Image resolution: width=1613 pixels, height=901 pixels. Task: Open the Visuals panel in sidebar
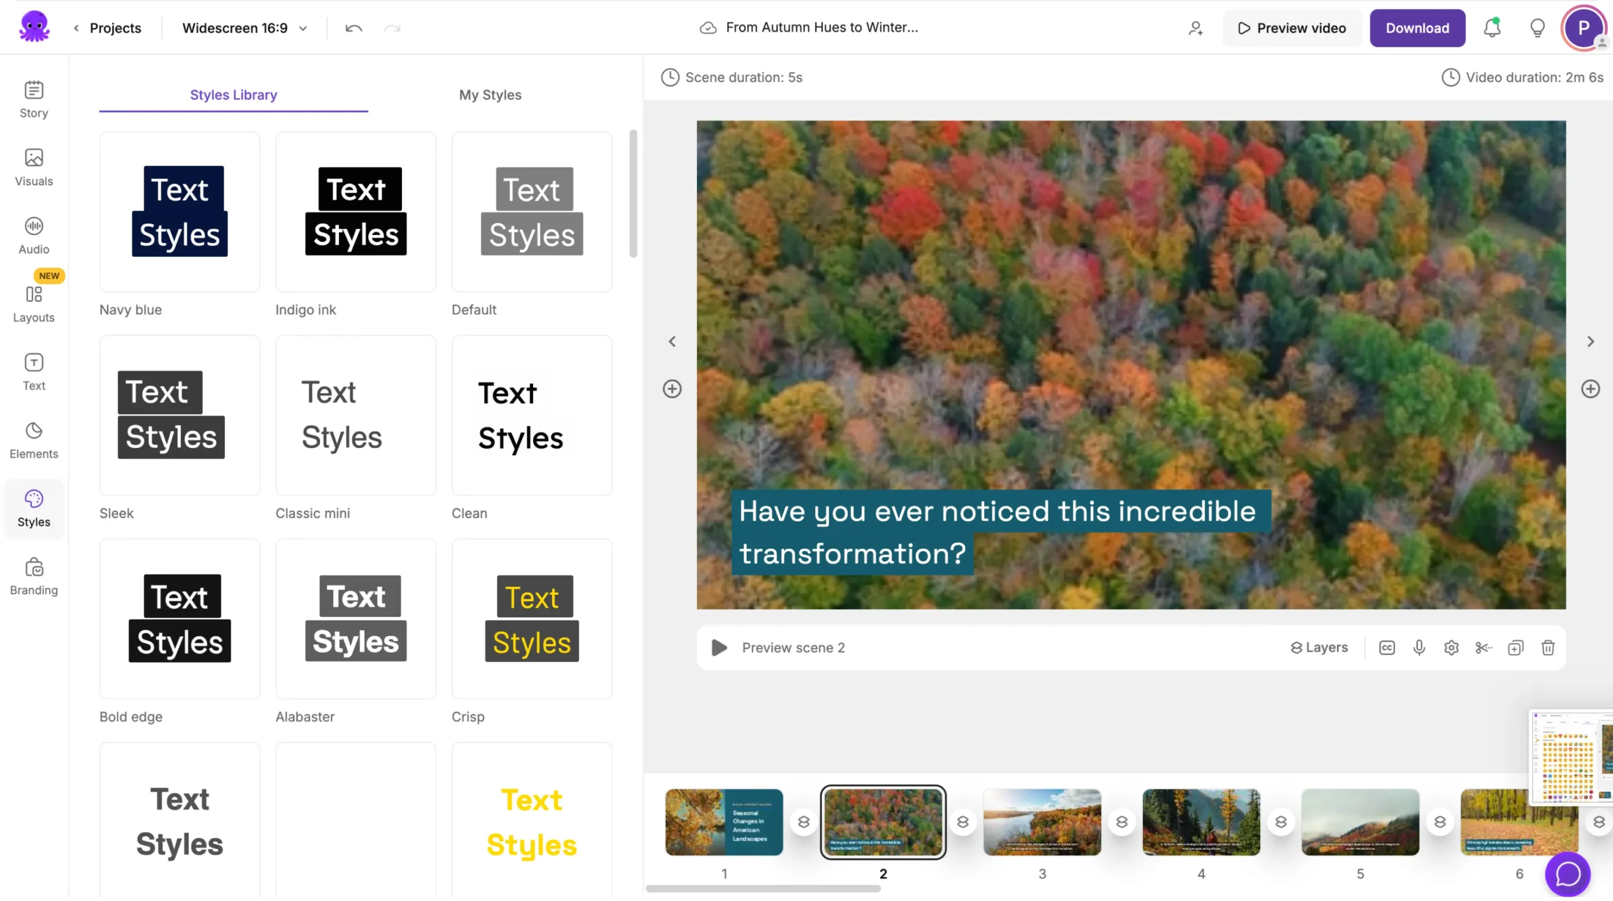click(34, 168)
